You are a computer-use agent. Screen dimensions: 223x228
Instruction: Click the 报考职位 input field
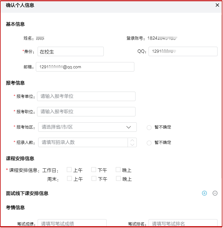point(86,112)
